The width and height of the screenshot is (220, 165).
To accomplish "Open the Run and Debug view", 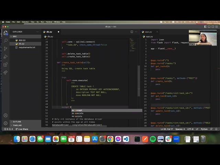I will click(5, 56).
